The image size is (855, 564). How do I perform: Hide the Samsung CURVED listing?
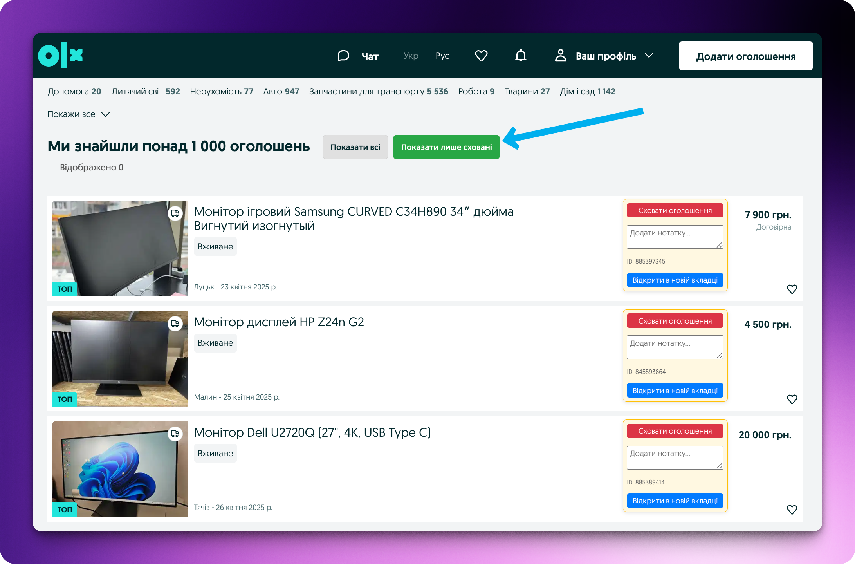[675, 211]
